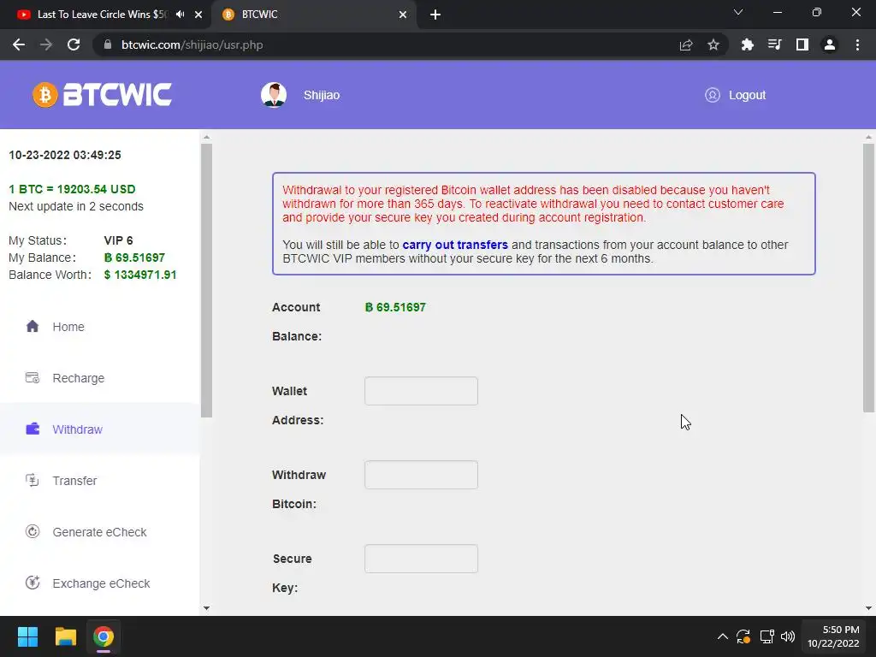Image resolution: width=876 pixels, height=657 pixels.
Task: Click the Wallet Address input field
Action: tap(421, 391)
